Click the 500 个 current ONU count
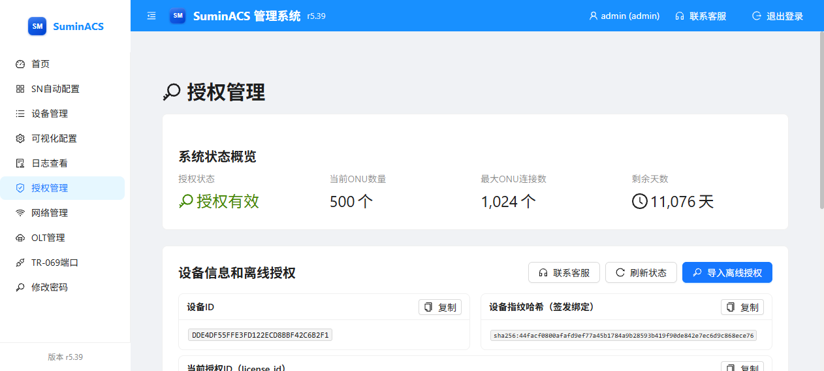The width and height of the screenshot is (824, 371). (351, 202)
